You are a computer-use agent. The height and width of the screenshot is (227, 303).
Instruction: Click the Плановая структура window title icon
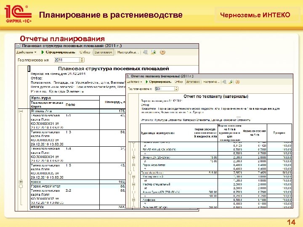click(18, 46)
